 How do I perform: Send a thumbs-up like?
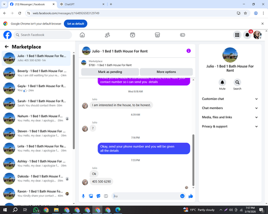[191, 196]
